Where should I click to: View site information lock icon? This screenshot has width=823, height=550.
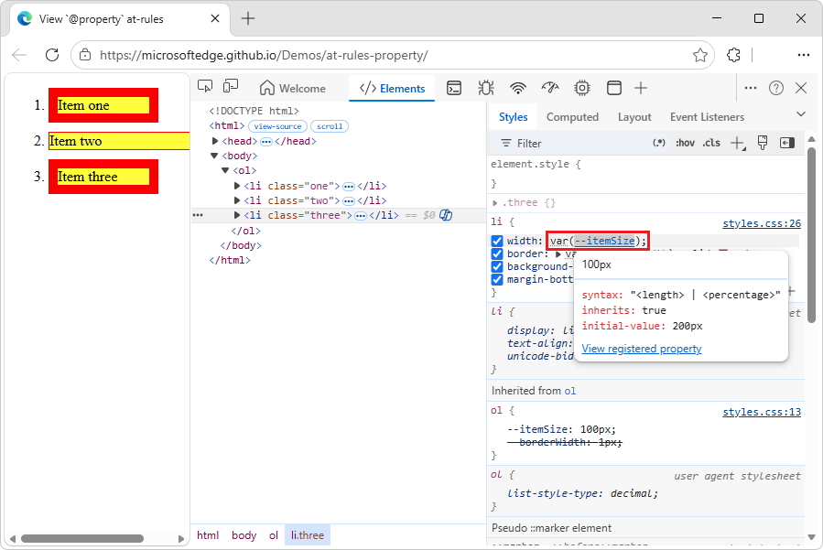coord(85,55)
